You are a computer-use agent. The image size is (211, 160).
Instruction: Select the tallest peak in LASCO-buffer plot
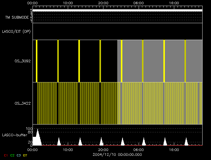point(38,137)
